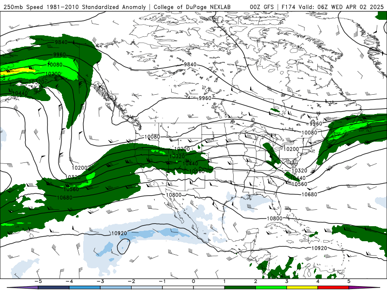This screenshot has width=387, height=290.
Task: Click the positive '4' color bar tick label
Action: pos(318,281)
